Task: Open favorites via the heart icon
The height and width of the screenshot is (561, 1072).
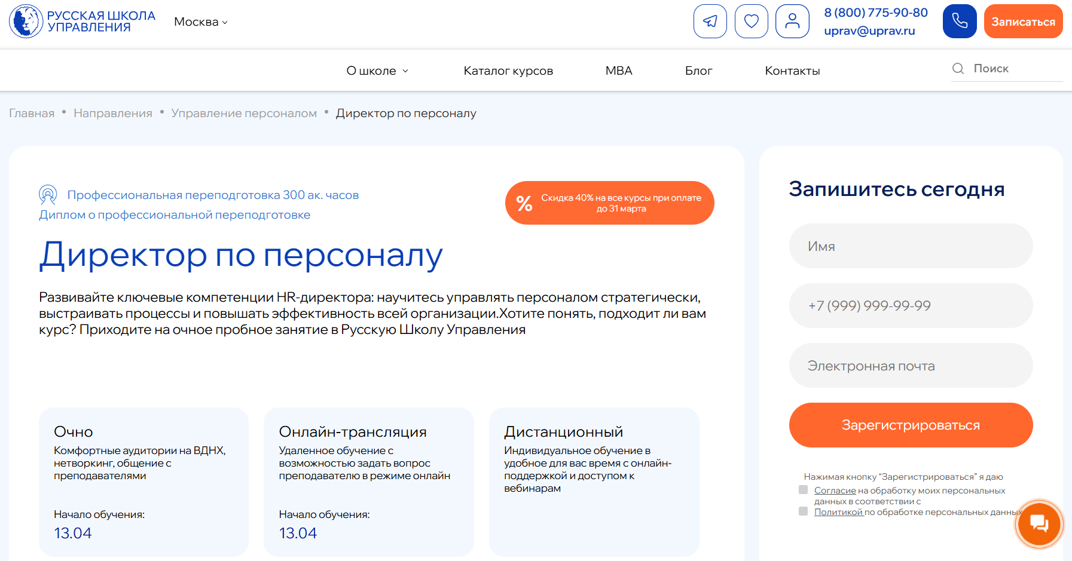Action: (x=751, y=21)
